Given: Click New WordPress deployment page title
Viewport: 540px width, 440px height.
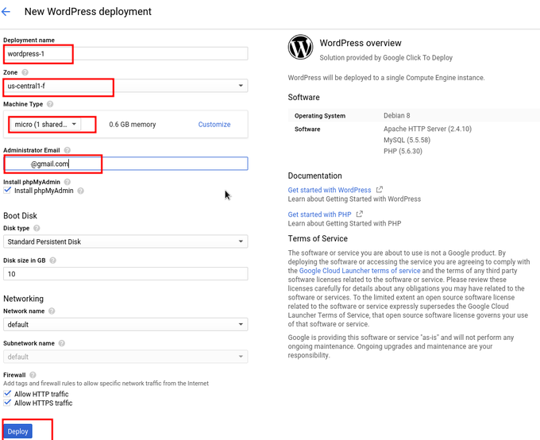Looking at the screenshot, I should click(x=88, y=12).
